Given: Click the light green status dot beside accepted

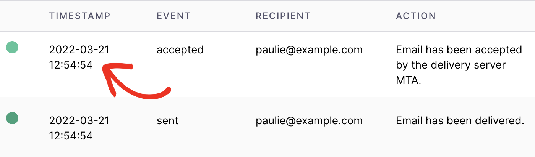Looking at the screenshot, I should pos(12,48).
